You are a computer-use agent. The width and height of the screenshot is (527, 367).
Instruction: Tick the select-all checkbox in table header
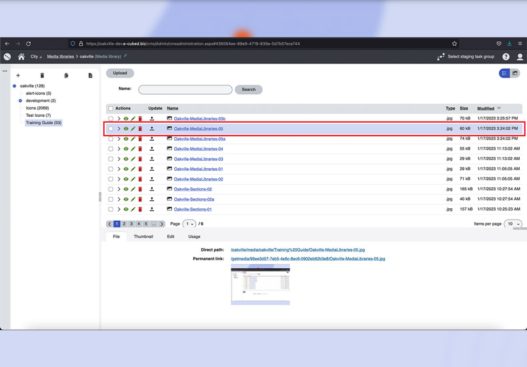coord(111,108)
